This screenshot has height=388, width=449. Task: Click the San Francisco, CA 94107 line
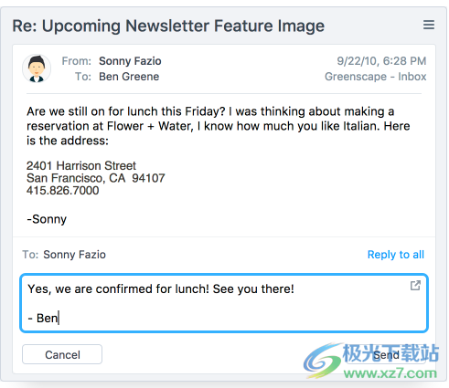click(96, 178)
